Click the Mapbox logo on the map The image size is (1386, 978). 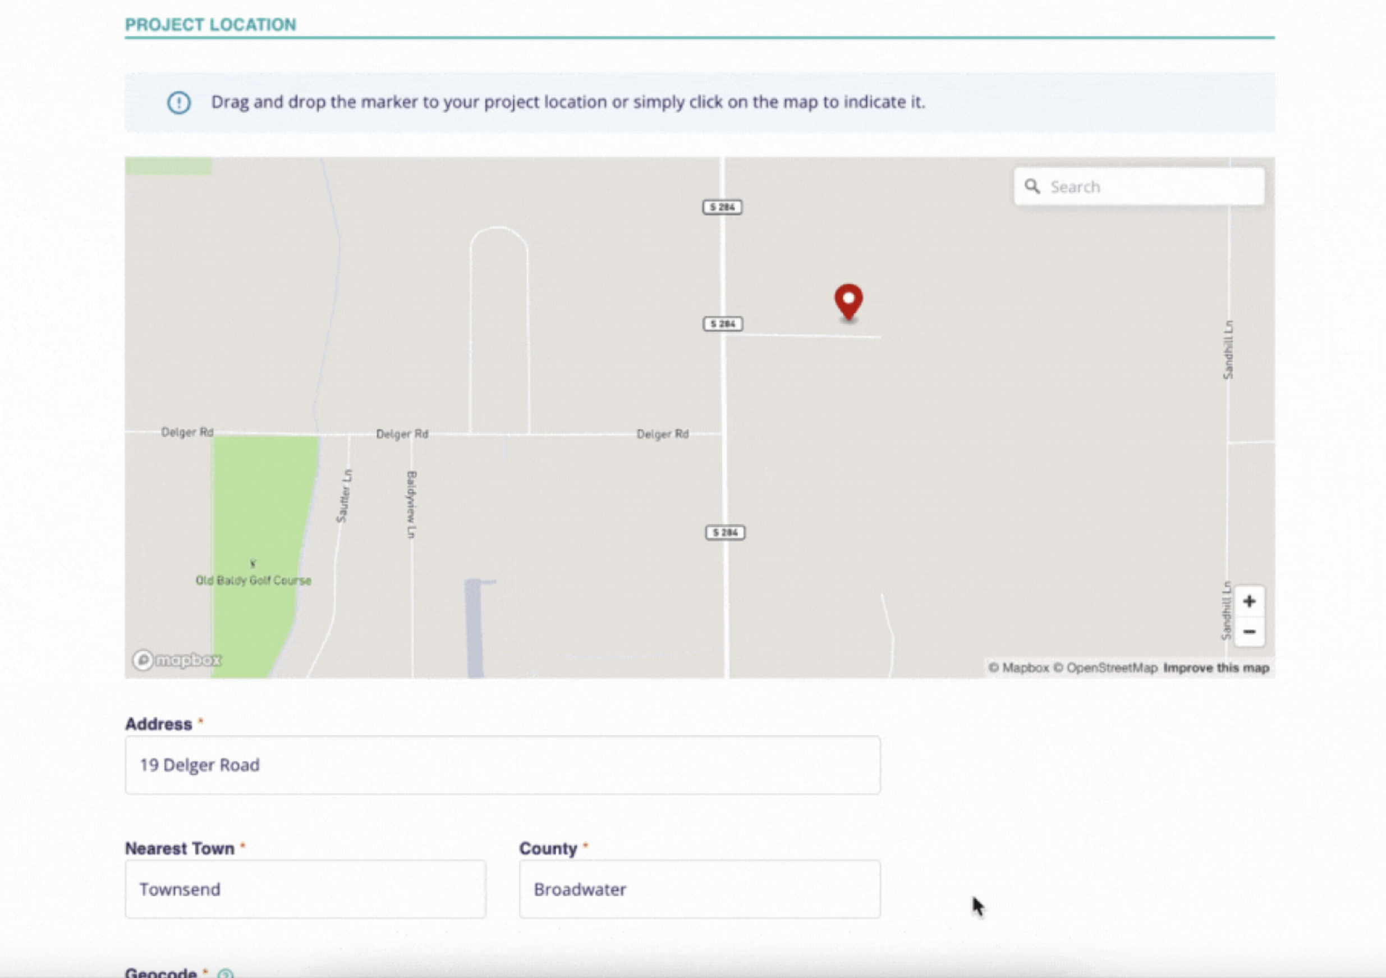tap(177, 660)
